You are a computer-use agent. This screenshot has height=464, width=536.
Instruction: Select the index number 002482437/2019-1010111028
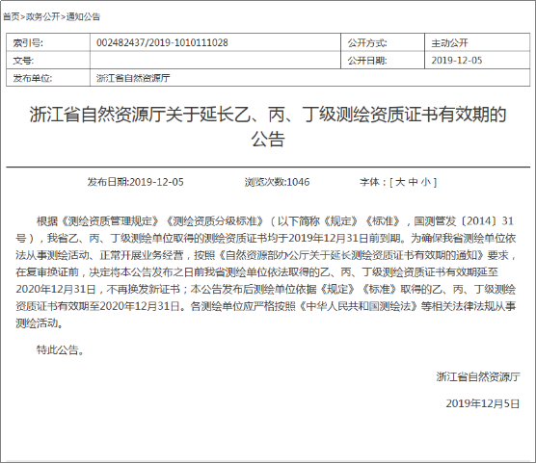tap(162, 42)
